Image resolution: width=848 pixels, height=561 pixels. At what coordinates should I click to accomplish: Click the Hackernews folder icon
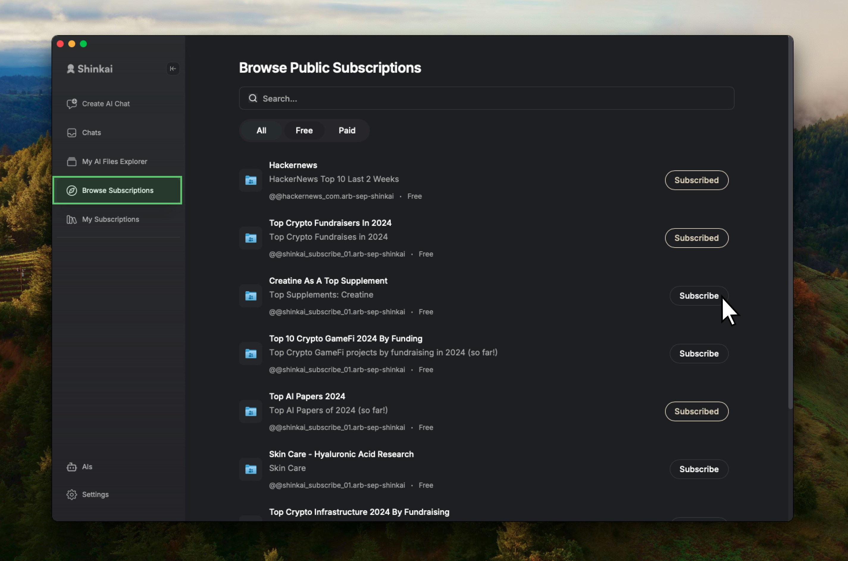pos(251,180)
